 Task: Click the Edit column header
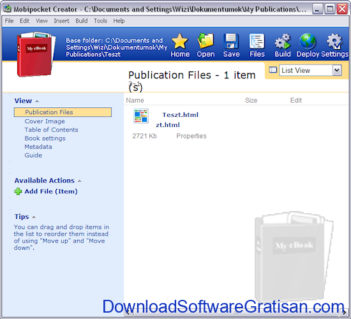[x=296, y=101]
